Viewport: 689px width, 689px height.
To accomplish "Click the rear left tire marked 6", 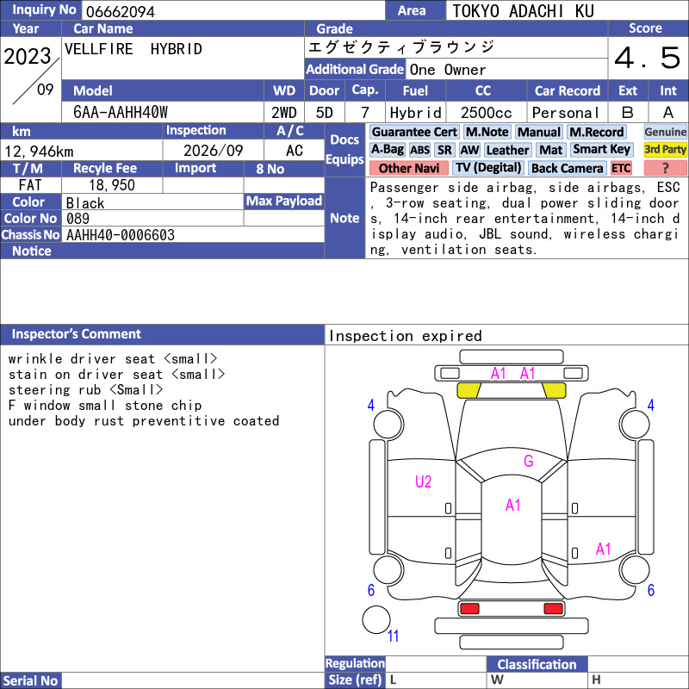I will (388, 570).
